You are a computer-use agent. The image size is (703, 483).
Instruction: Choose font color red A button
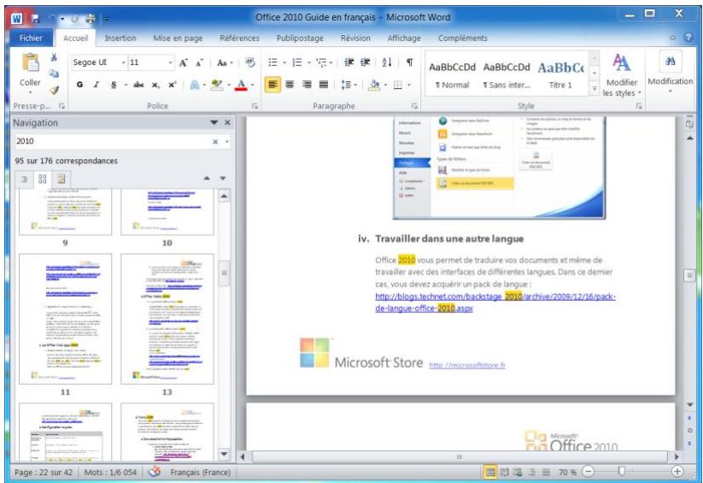(241, 85)
